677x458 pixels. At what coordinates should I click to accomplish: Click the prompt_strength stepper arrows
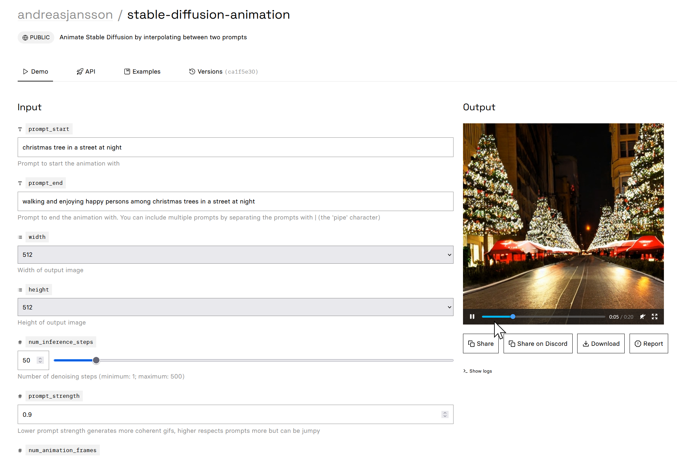(x=445, y=414)
